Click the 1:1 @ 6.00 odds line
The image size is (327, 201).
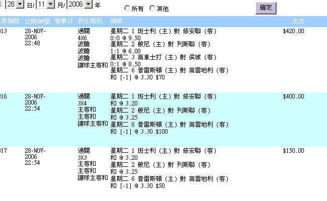point(126,51)
